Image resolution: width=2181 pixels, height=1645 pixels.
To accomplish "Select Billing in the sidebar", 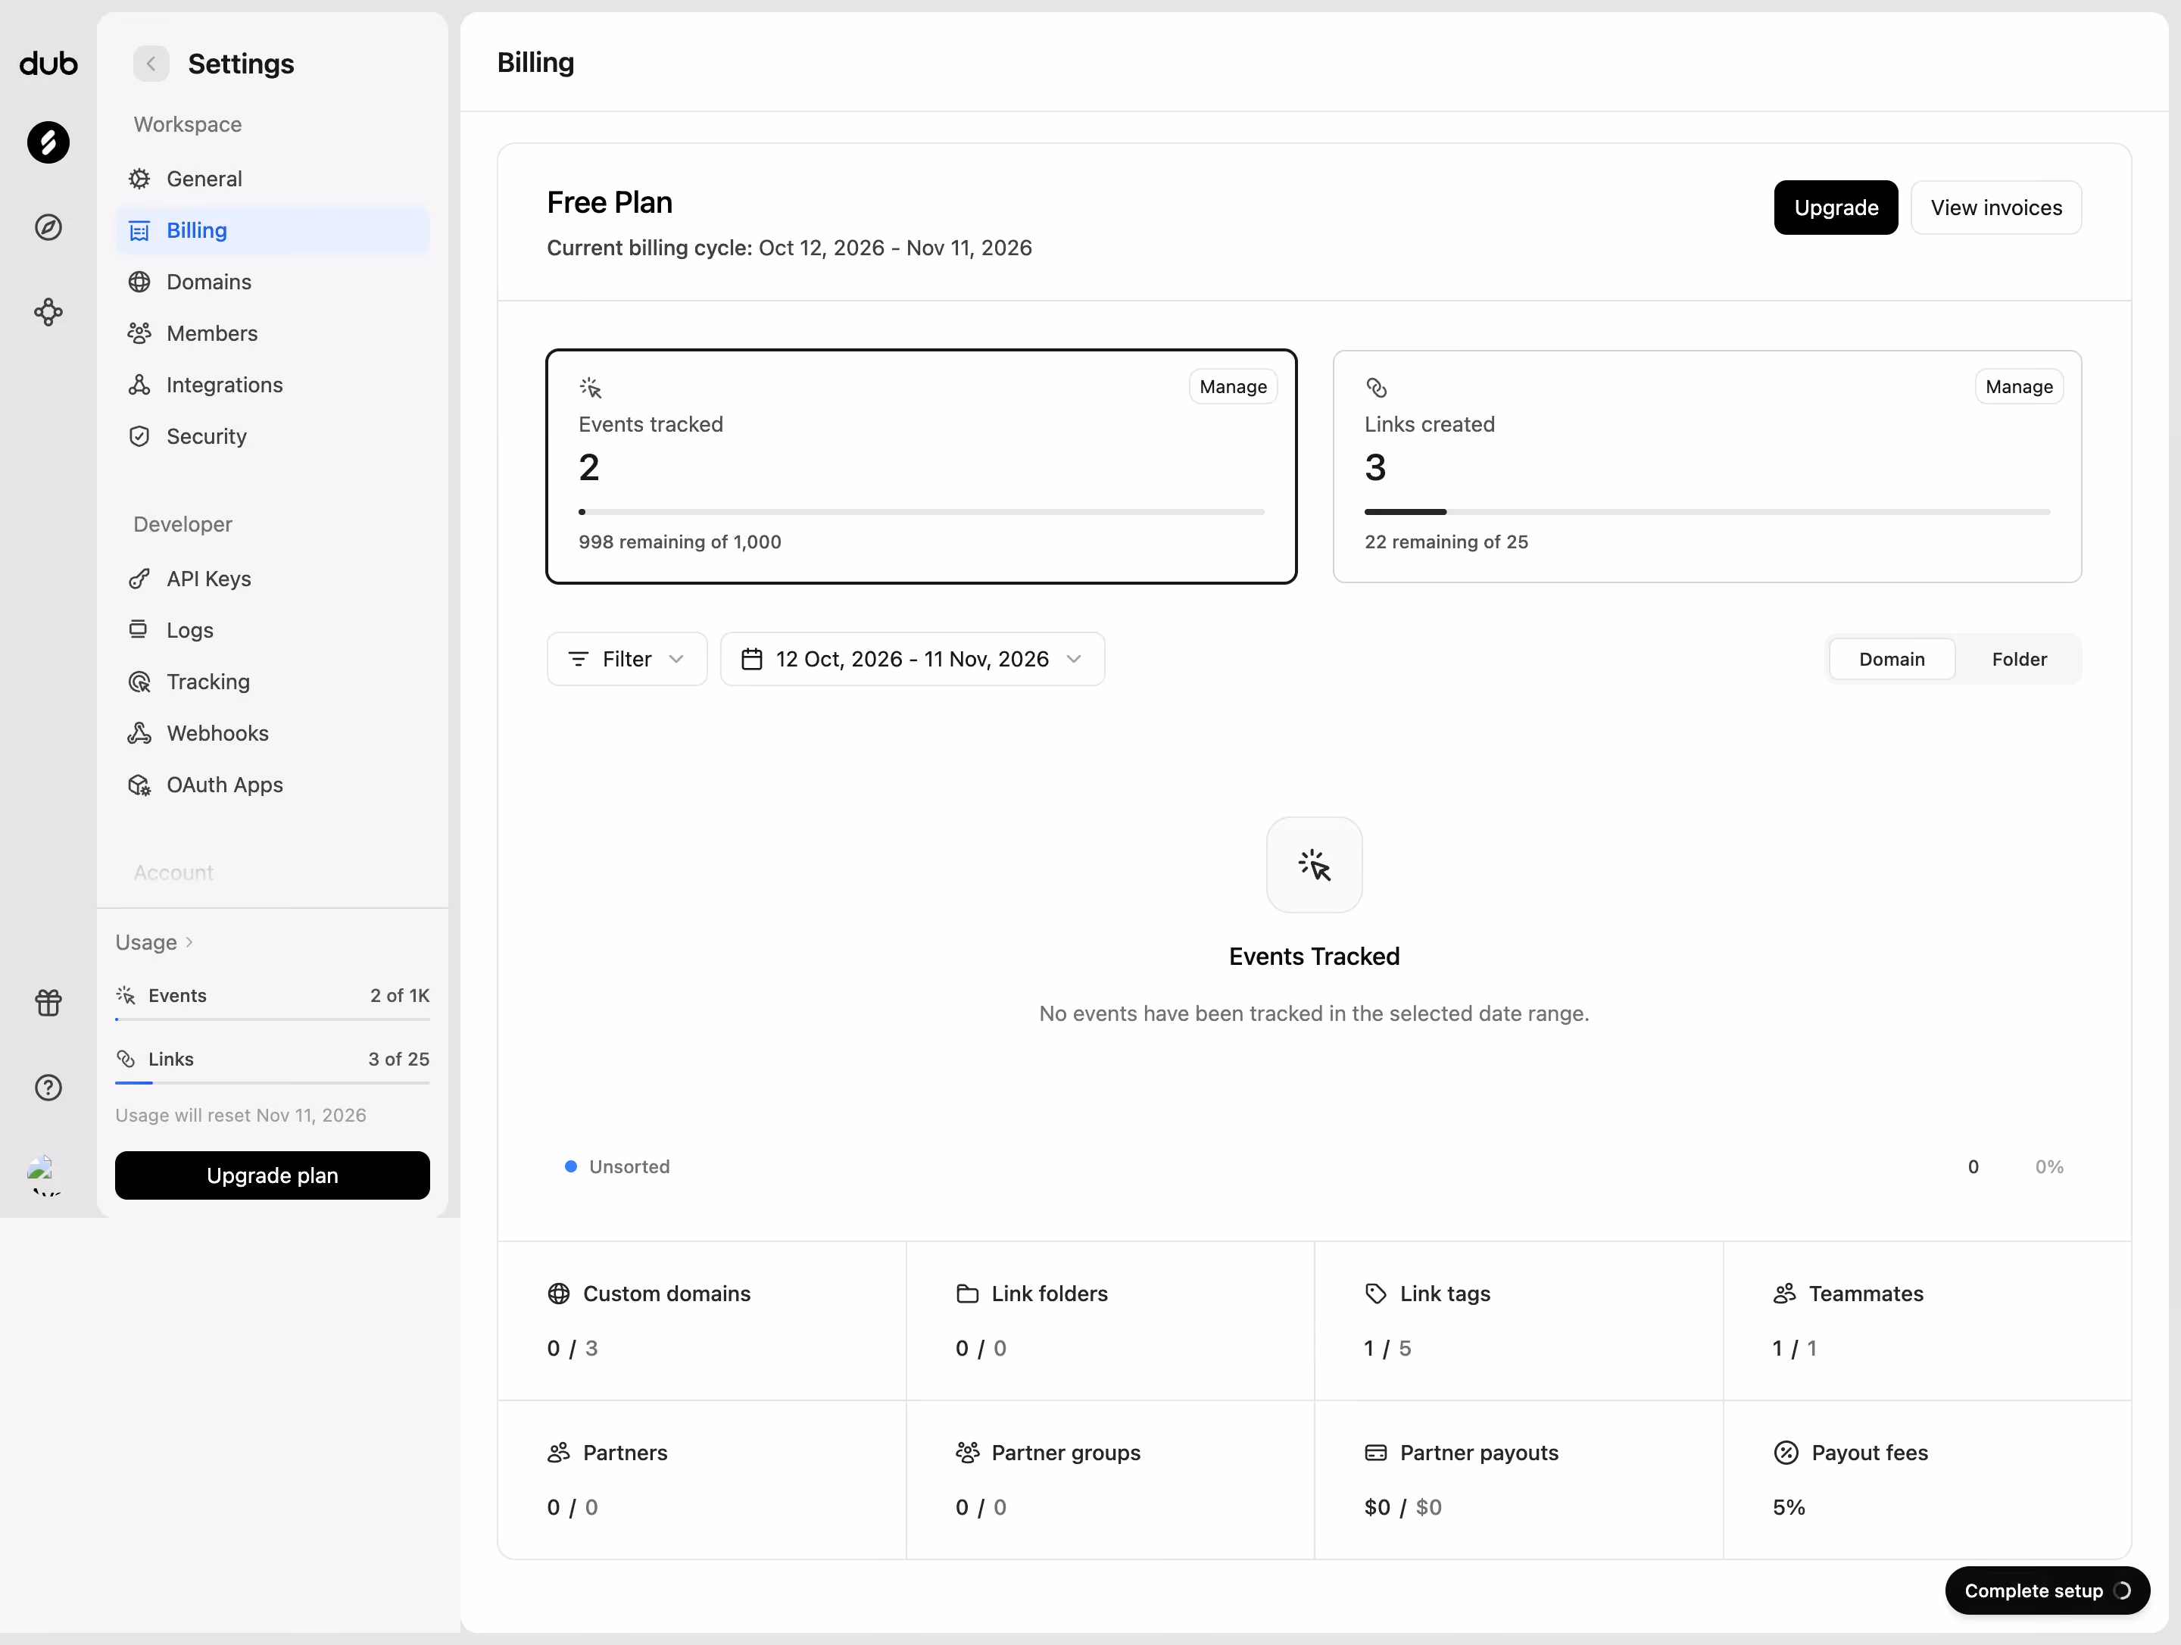I will 272,229.
